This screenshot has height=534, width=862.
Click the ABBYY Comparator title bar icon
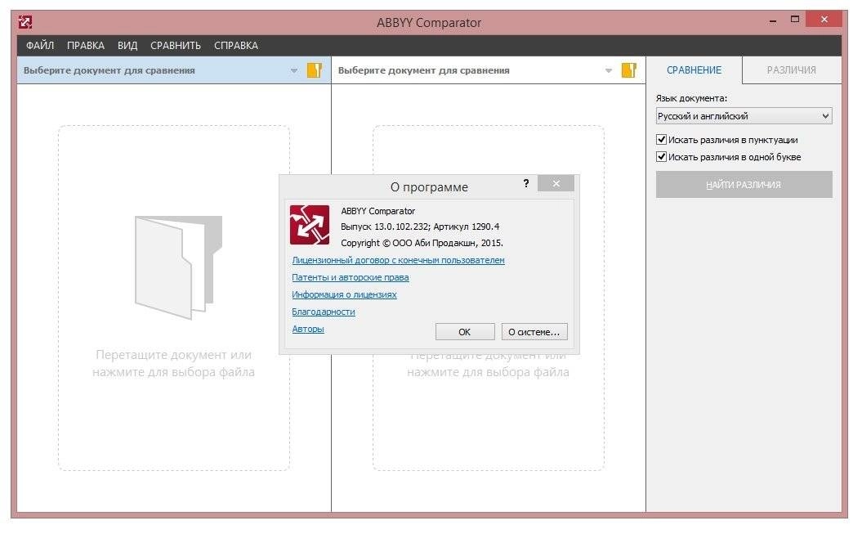pos(25,22)
